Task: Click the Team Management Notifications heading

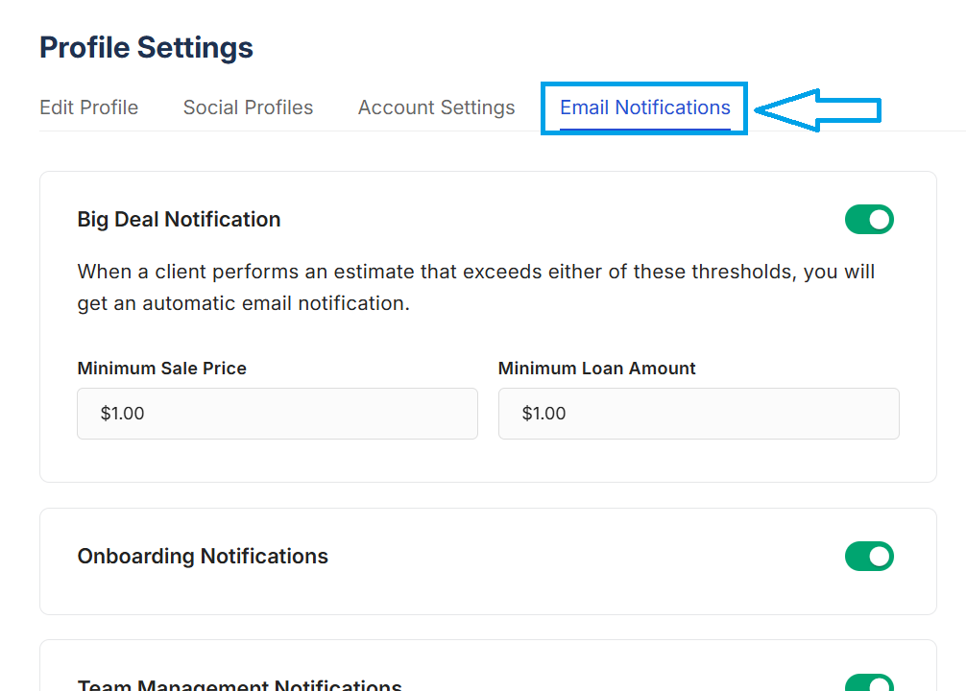Action: coord(239,685)
